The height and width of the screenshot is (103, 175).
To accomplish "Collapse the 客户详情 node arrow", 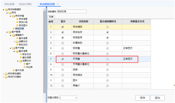I will (x=11, y=48).
